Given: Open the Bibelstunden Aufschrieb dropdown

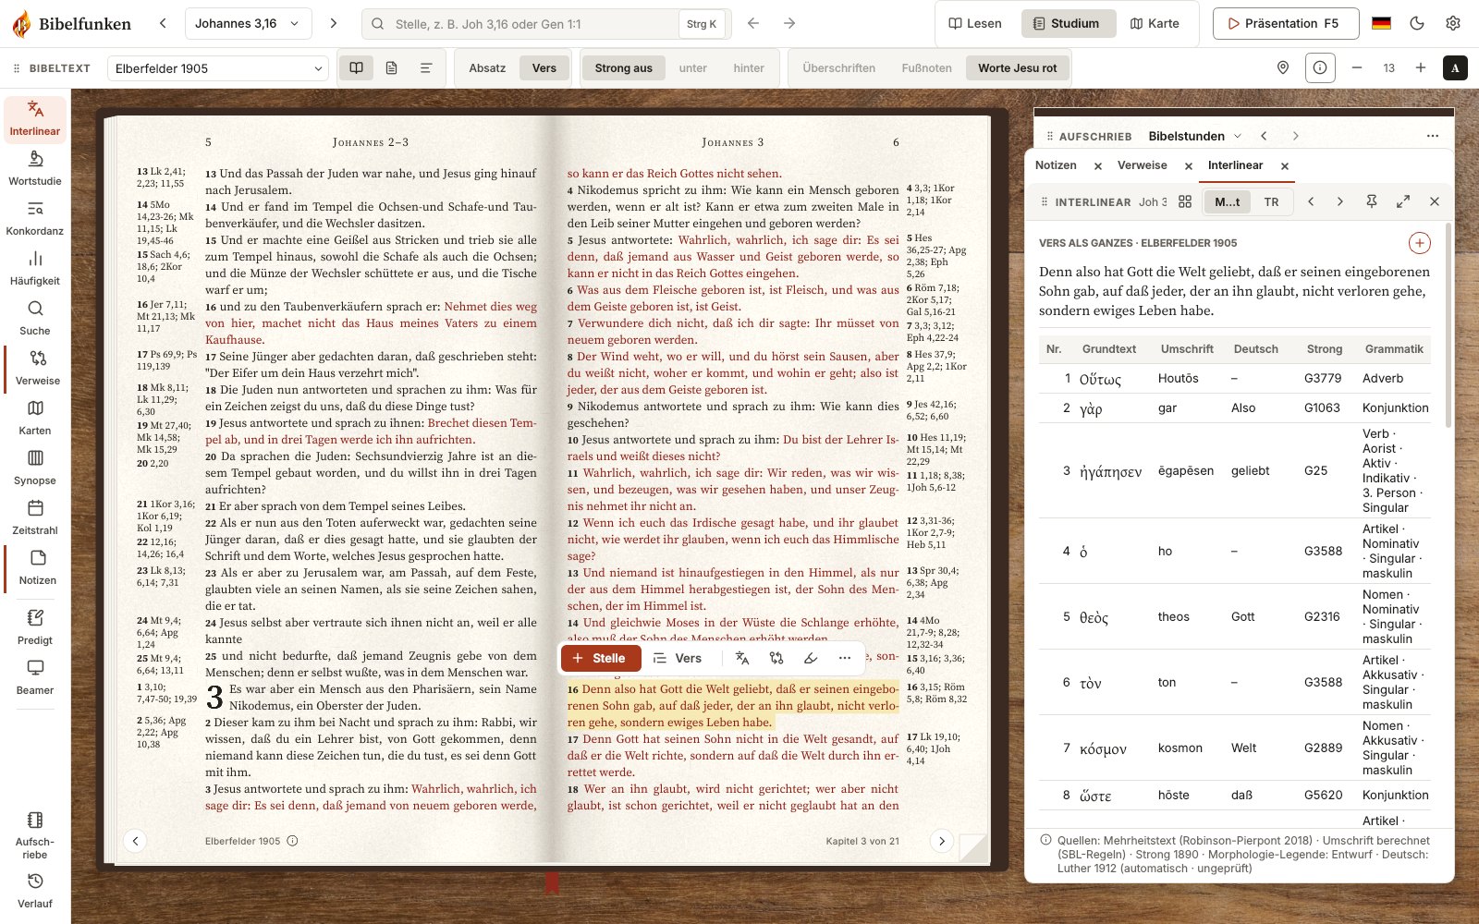Looking at the screenshot, I should point(1195,136).
